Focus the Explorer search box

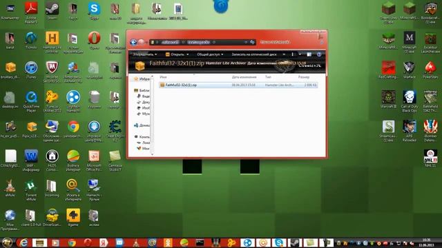click(290, 42)
